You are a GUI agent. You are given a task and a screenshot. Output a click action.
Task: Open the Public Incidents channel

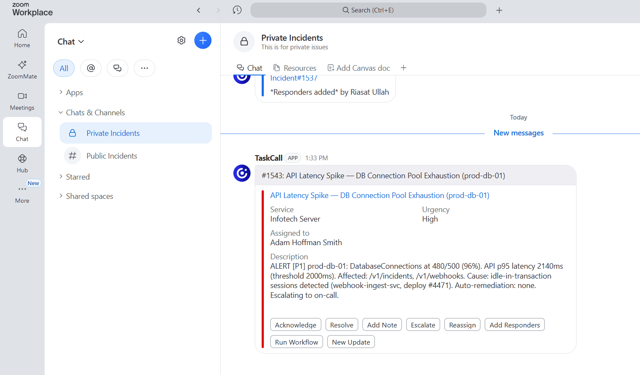[x=136, y=156]
